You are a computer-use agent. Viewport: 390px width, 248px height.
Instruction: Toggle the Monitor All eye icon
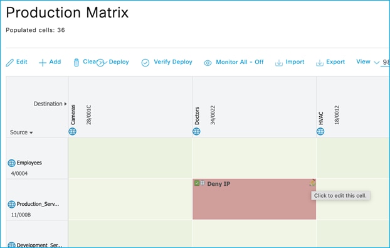point(208,63)
